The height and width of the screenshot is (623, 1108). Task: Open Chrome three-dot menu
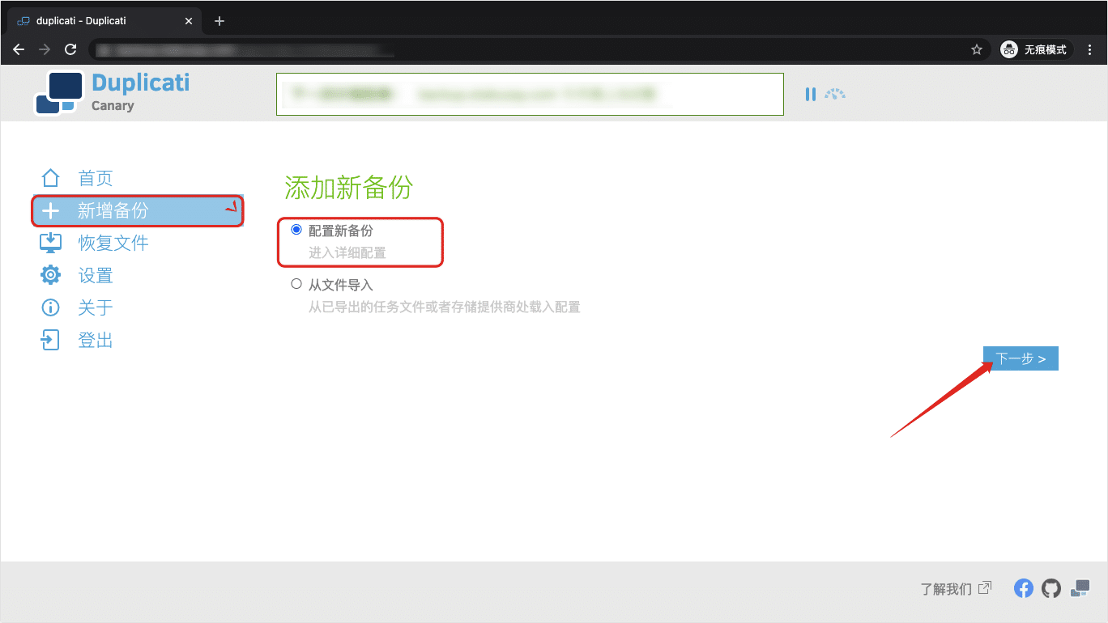tap(1089, 49)
